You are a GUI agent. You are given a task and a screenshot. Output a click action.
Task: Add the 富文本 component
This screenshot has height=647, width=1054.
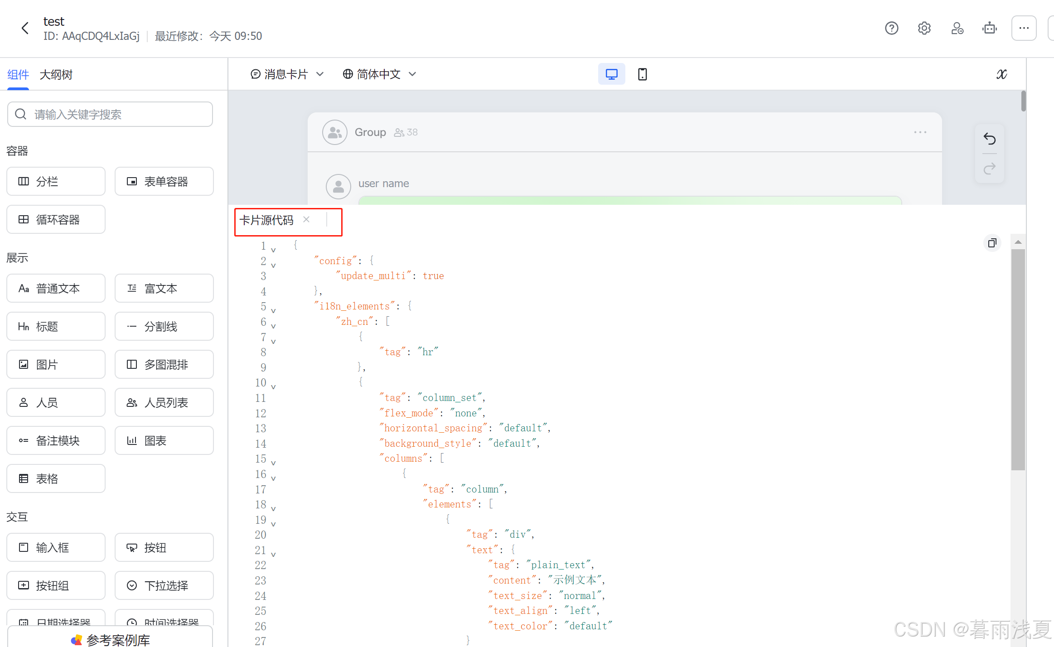click(x=164, y=288)
